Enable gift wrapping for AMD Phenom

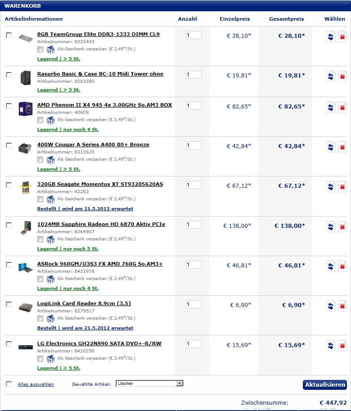pyautogui.click(x=40, y=120)
